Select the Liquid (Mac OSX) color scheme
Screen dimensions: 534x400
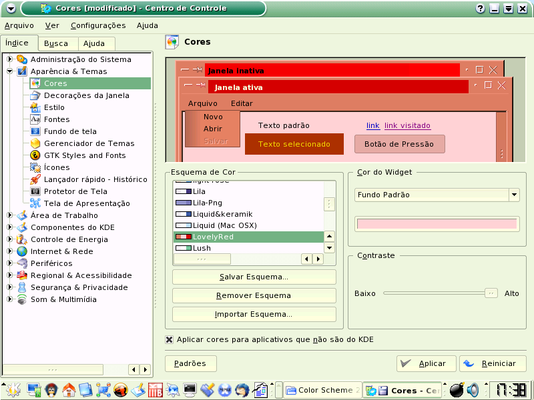248,225
